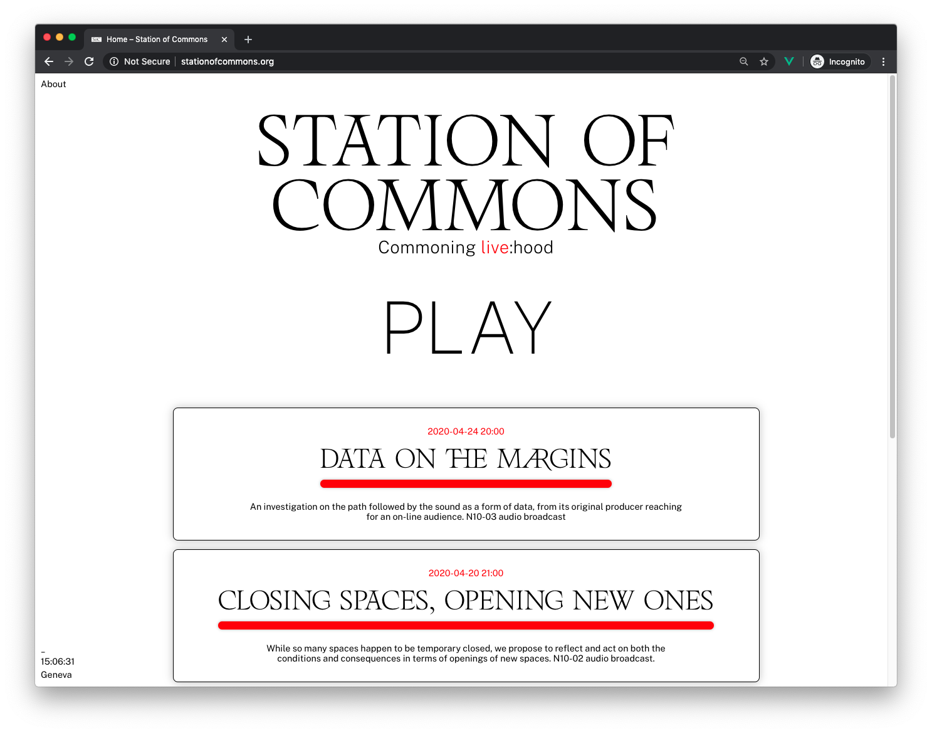This screenshot has height=733, width=932.
Task: Click the N10-03 audio broadcast description
Action: coord(466,512)
